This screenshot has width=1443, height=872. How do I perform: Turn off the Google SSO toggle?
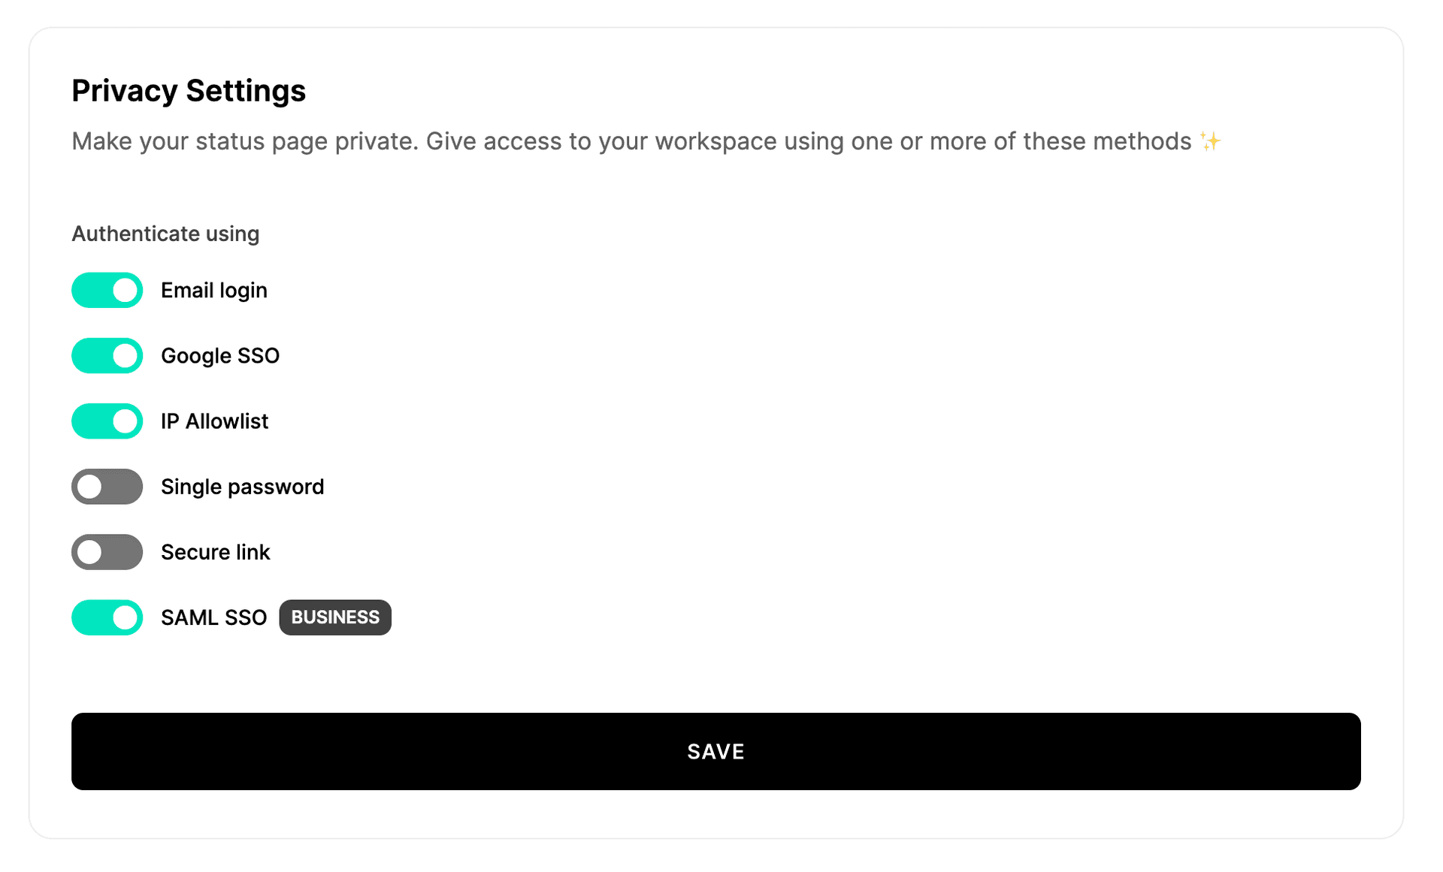pos(106,355)
